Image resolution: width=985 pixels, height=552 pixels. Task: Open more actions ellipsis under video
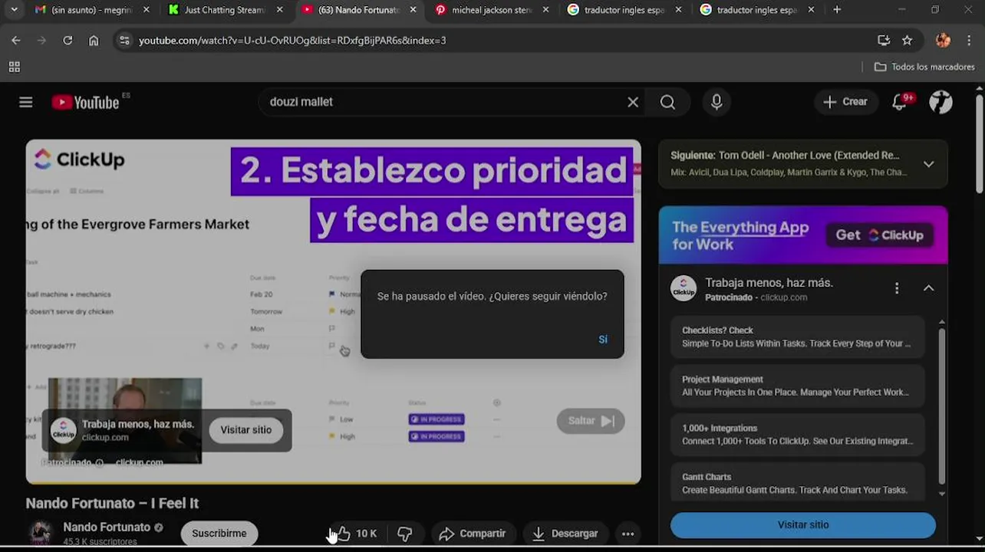(x=628, y=534)
